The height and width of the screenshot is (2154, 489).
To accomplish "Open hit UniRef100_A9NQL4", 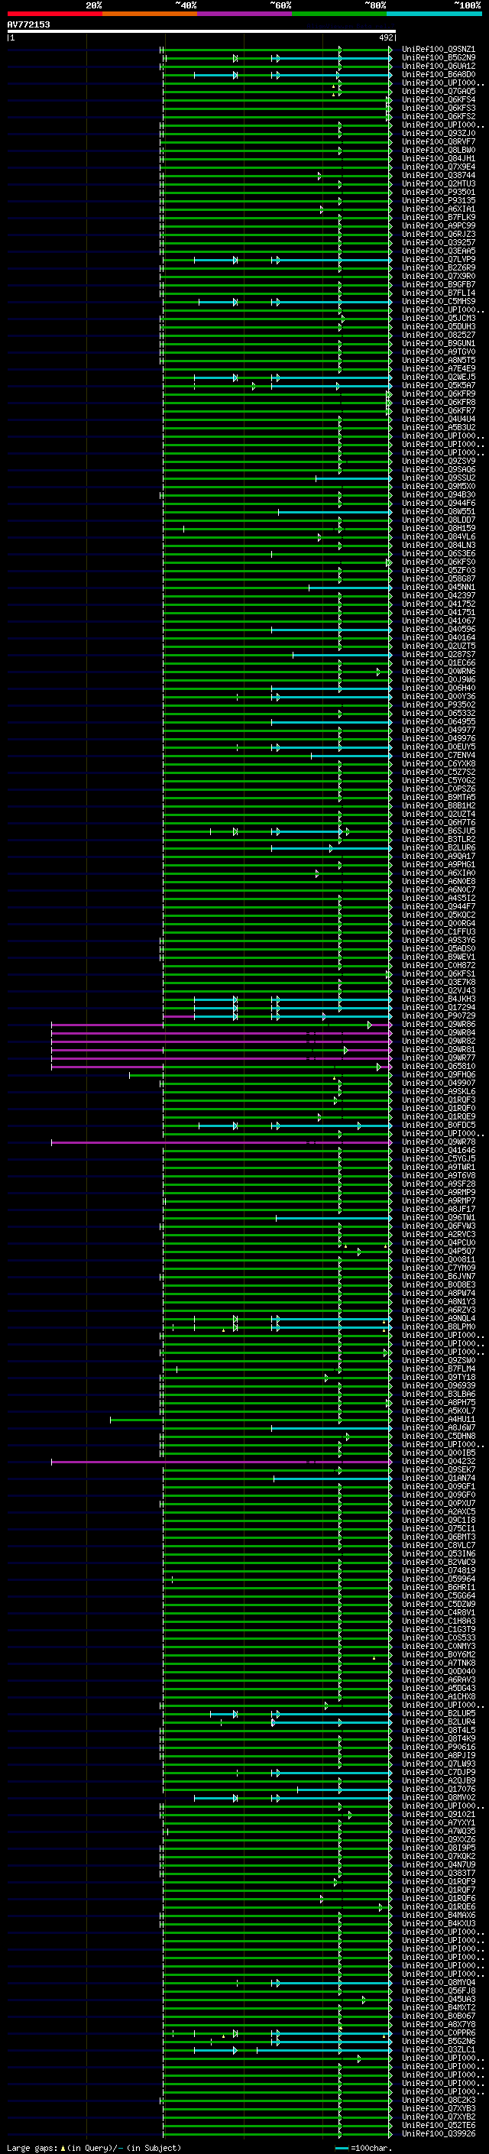I will coord(438,1319).
